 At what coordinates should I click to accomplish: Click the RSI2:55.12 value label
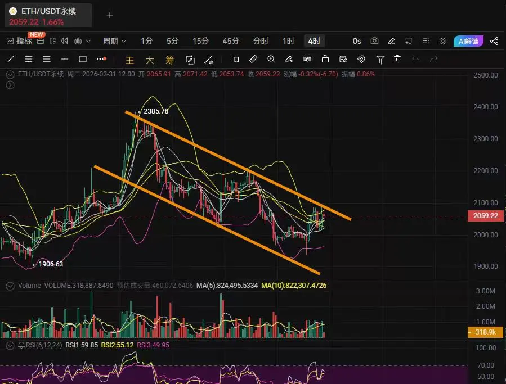click(x=118, y=345)
